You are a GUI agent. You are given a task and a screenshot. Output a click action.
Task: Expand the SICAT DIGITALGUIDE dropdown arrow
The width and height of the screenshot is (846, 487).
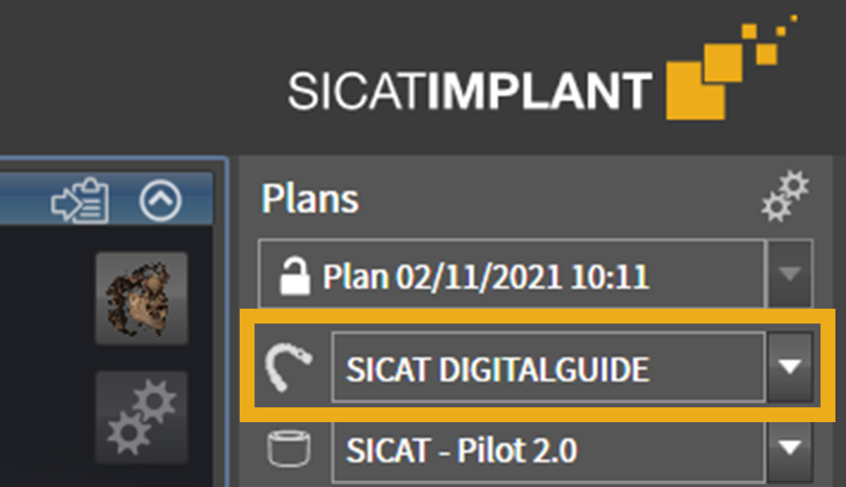pyautogui.click(x=790, y=367)
